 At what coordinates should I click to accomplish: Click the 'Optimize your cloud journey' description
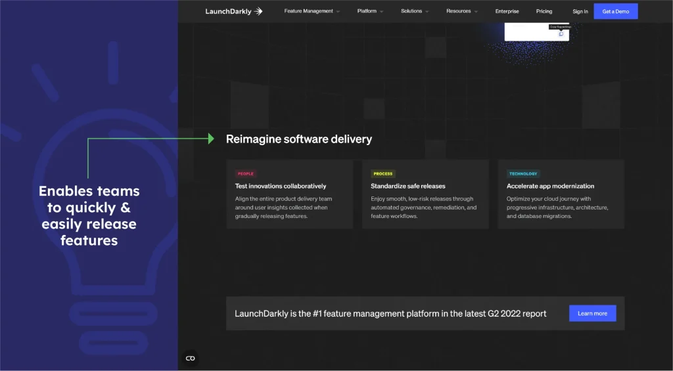click(x=557, y=207)
